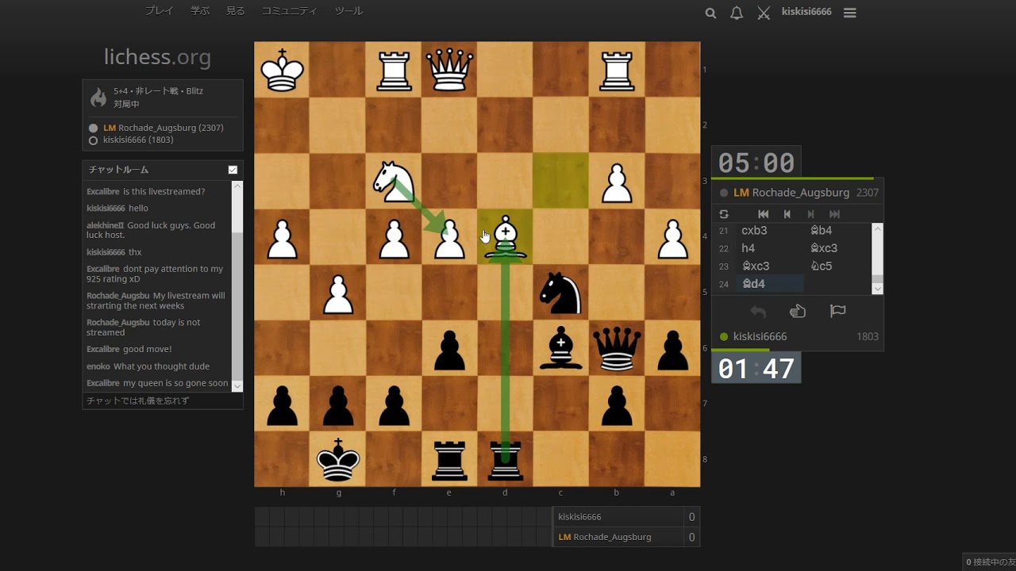Click kiskisi6666 name below move list

(x=760, y=336)
